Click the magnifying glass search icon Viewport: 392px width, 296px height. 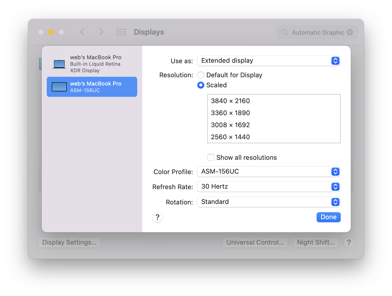285,32
